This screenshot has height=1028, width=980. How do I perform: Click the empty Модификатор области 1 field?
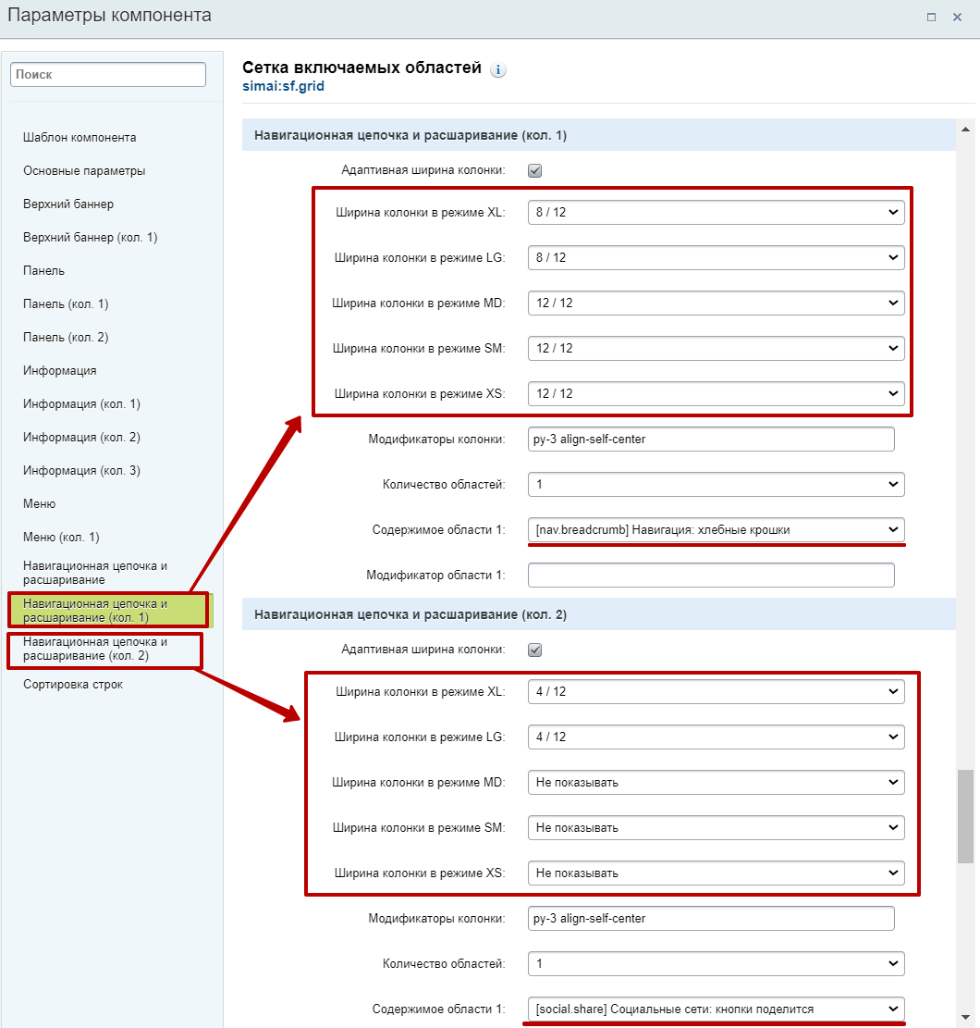click(x=711, y=576)
